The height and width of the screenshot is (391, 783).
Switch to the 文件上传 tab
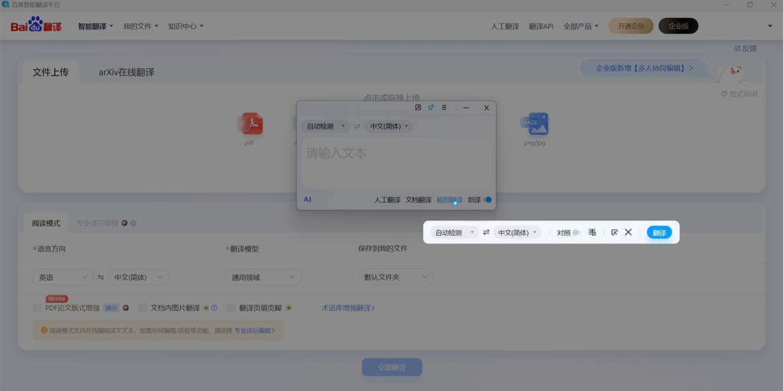[50, 72]
